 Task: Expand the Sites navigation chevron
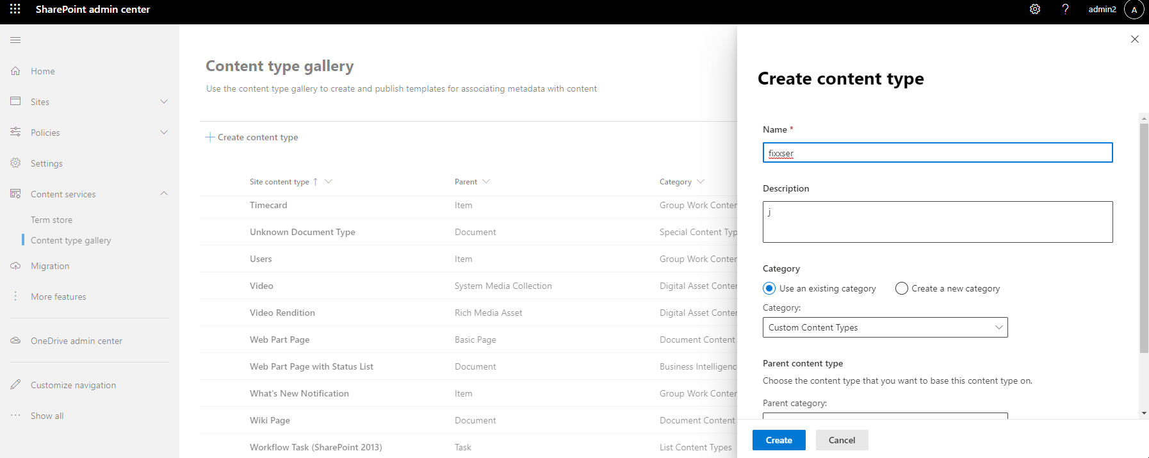tap(164, 101)
